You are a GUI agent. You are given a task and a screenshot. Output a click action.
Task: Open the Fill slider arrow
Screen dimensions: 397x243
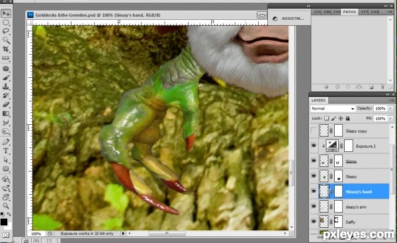[390, 118]
